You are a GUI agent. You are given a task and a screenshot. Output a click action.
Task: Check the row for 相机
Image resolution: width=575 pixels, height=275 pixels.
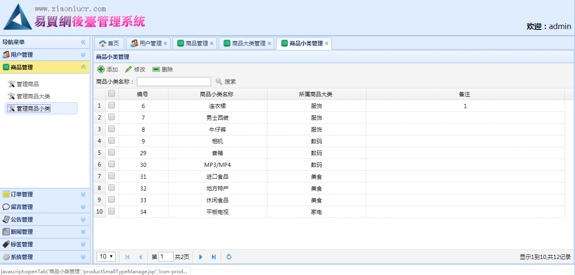[x=112, y=141]
